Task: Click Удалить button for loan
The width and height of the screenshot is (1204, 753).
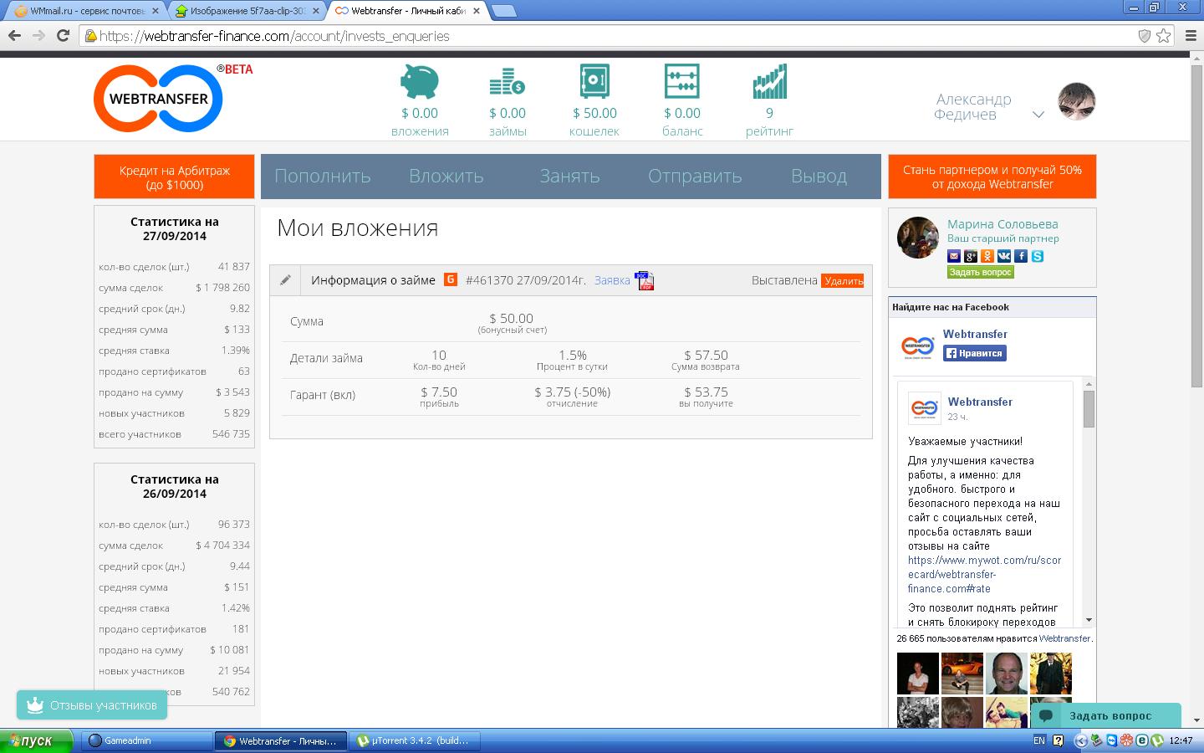Action: [843, 281]
